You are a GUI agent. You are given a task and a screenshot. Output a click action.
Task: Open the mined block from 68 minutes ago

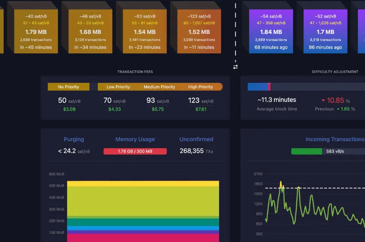point(271,31)
